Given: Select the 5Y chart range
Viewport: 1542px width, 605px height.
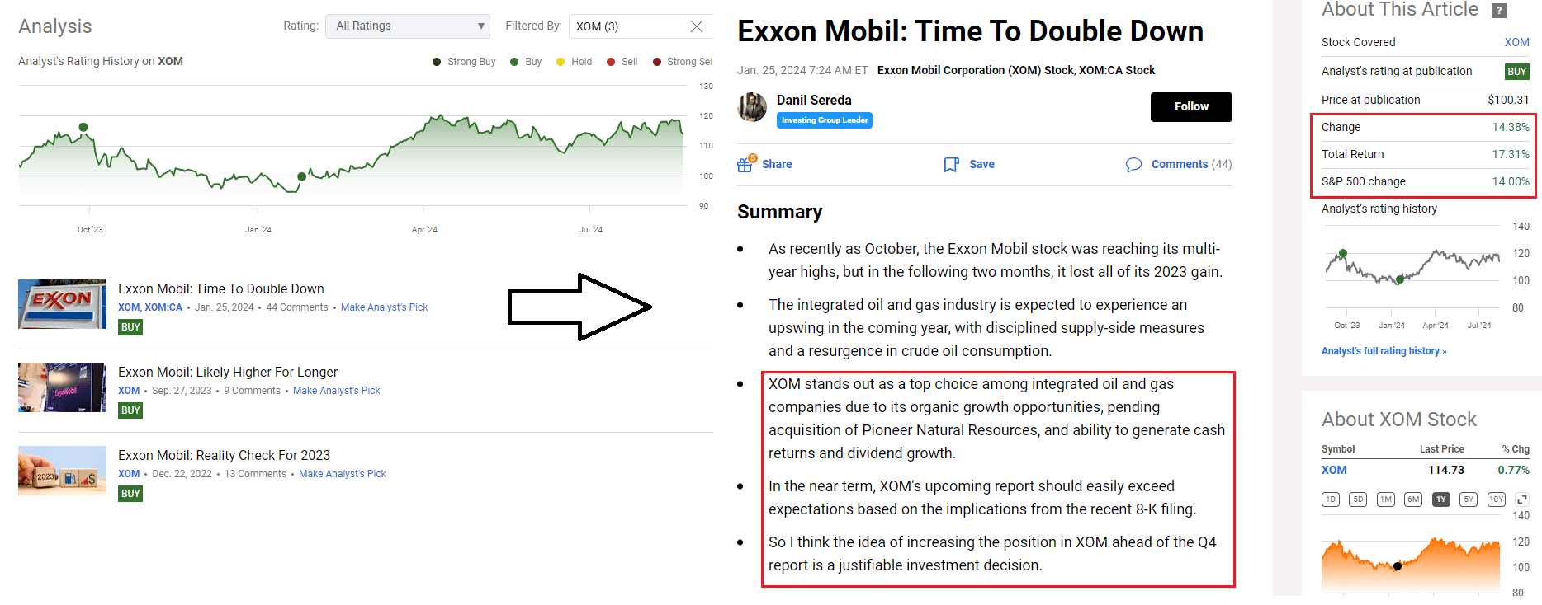Looking at the screenshot, I should coord(1468,499).
